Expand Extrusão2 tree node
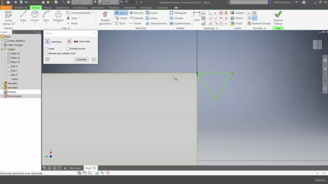328x184 pixels. tap(2, 87)
